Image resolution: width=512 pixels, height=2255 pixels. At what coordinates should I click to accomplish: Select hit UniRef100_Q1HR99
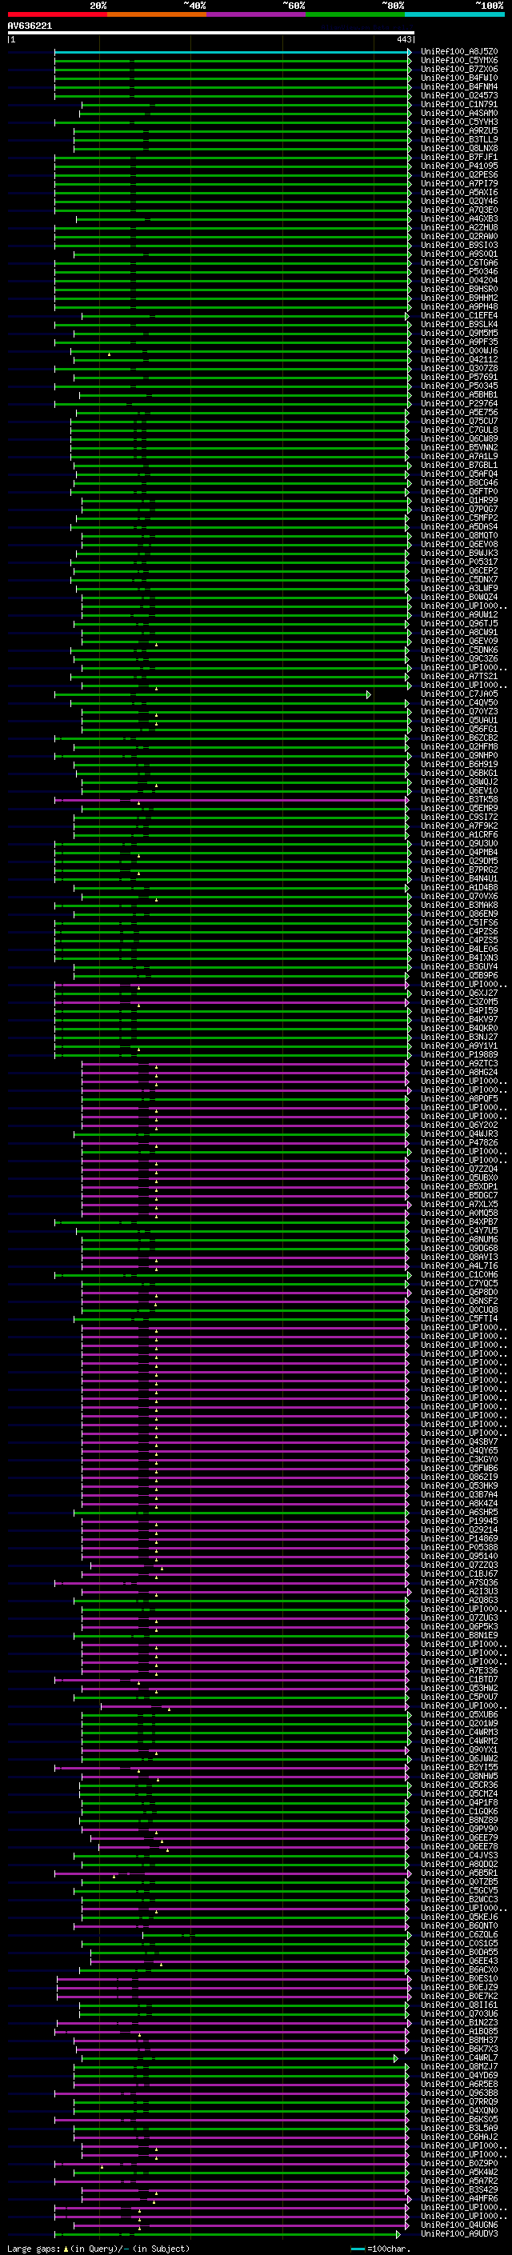(459, 500)
